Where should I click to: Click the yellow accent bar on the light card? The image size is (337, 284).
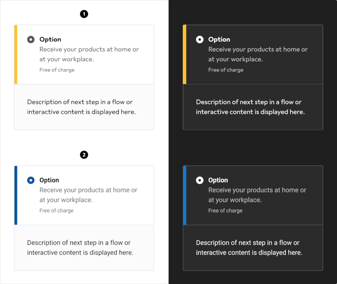tap(16, 54)
